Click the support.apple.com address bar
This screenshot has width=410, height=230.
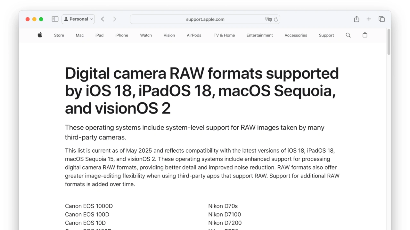coord(205,19)
